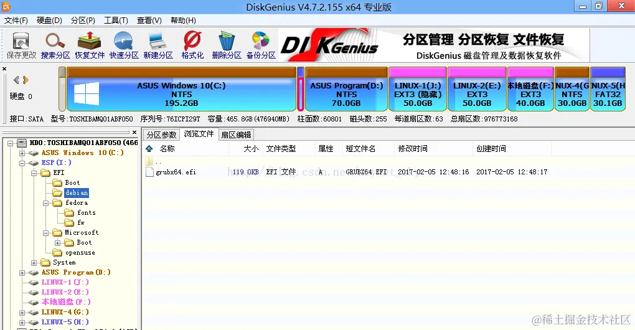Select grubx64.efi file icon
The height and width of the screenshot is (330, 635).
(149, 172)
